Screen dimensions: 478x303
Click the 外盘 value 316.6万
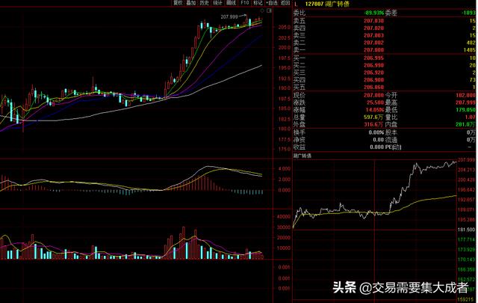click(x=373, y=125)
